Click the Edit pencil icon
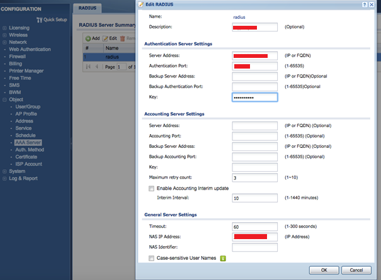Viewport: 381px width, 280px height. [x=106, y=38]
